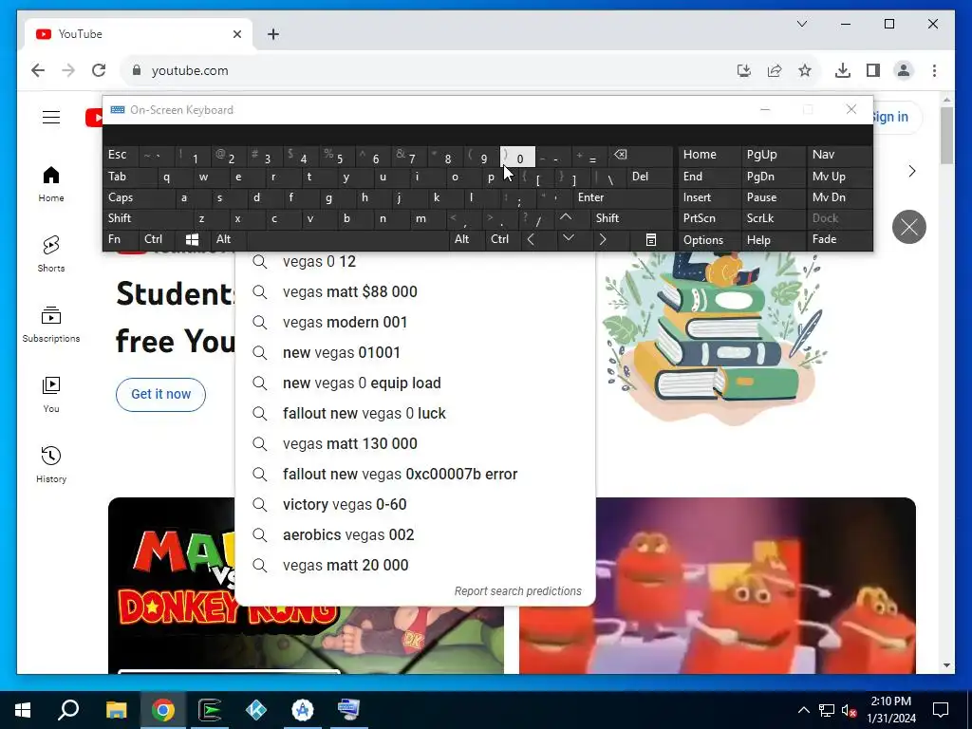Go to Home in YouTube sidebar

pos(51,184)
